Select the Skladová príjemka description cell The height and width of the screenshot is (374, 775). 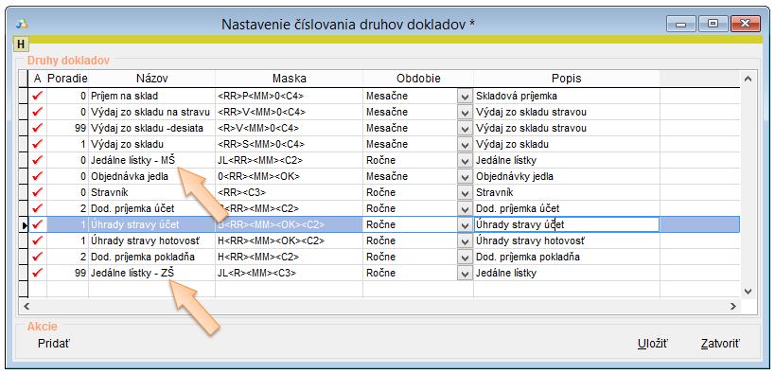coord(567,96)
